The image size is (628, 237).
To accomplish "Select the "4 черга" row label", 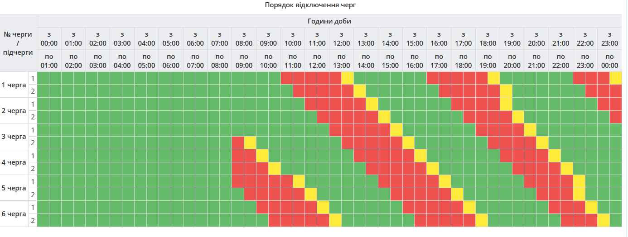I will coord(14,162).
